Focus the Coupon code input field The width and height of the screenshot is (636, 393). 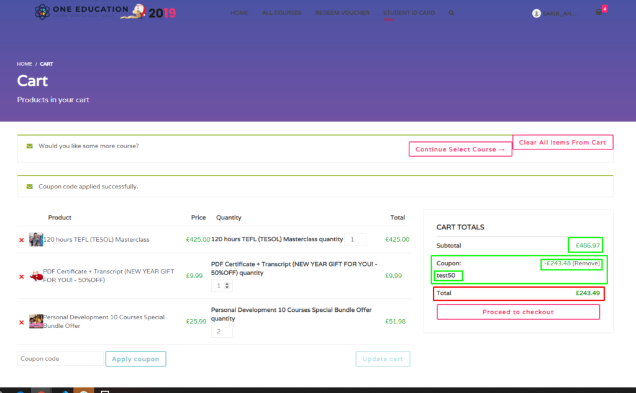(x=60, y=359)
